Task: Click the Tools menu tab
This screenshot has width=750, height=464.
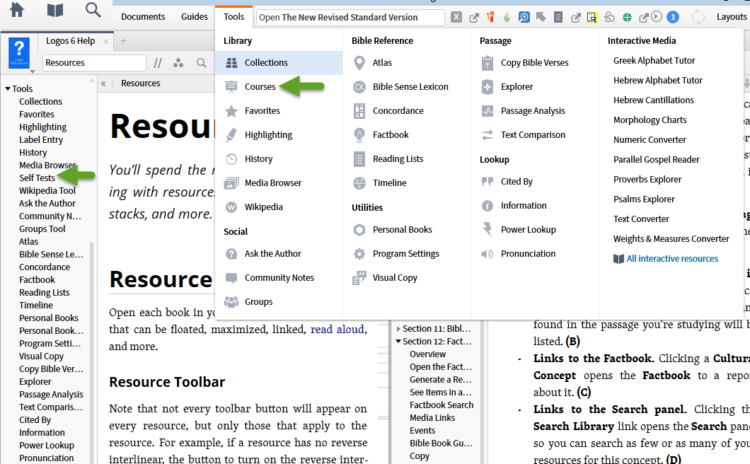Action: tap(234, 17)
